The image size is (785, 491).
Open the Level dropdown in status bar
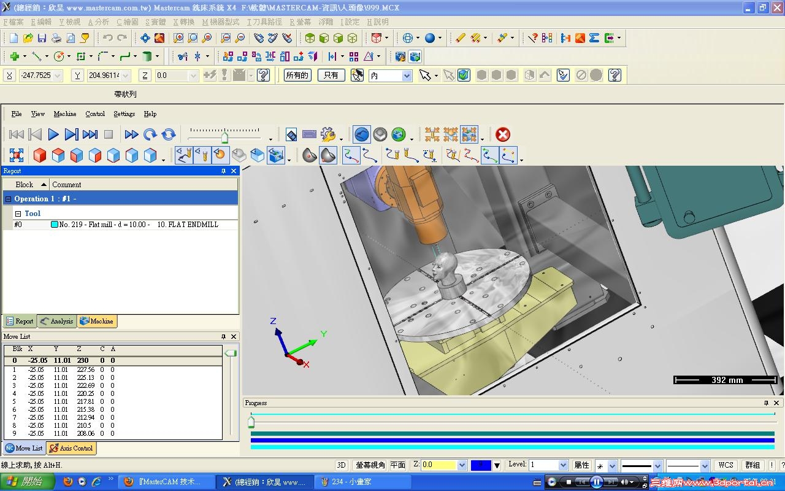pyautogui.click(x=563, y=465)
